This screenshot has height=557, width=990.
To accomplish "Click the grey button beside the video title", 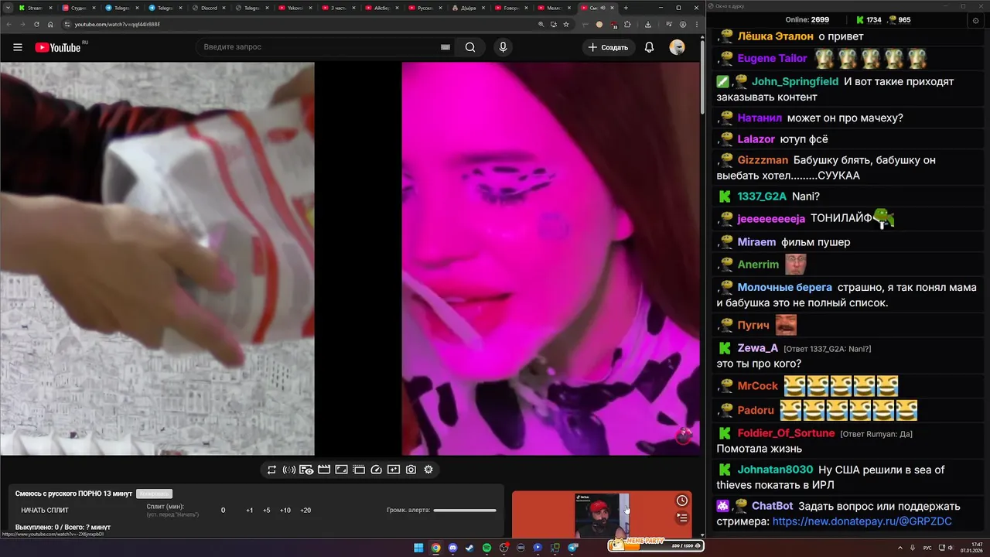I will [x=154, y=494].
